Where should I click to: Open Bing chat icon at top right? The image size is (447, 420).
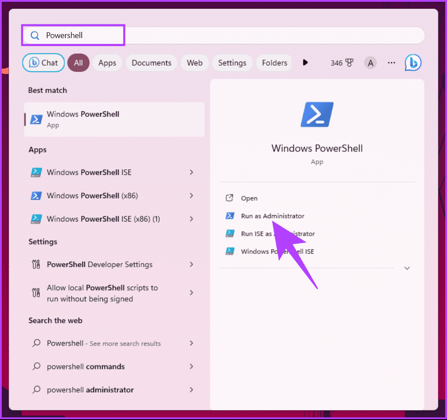(x=413, y=62)
